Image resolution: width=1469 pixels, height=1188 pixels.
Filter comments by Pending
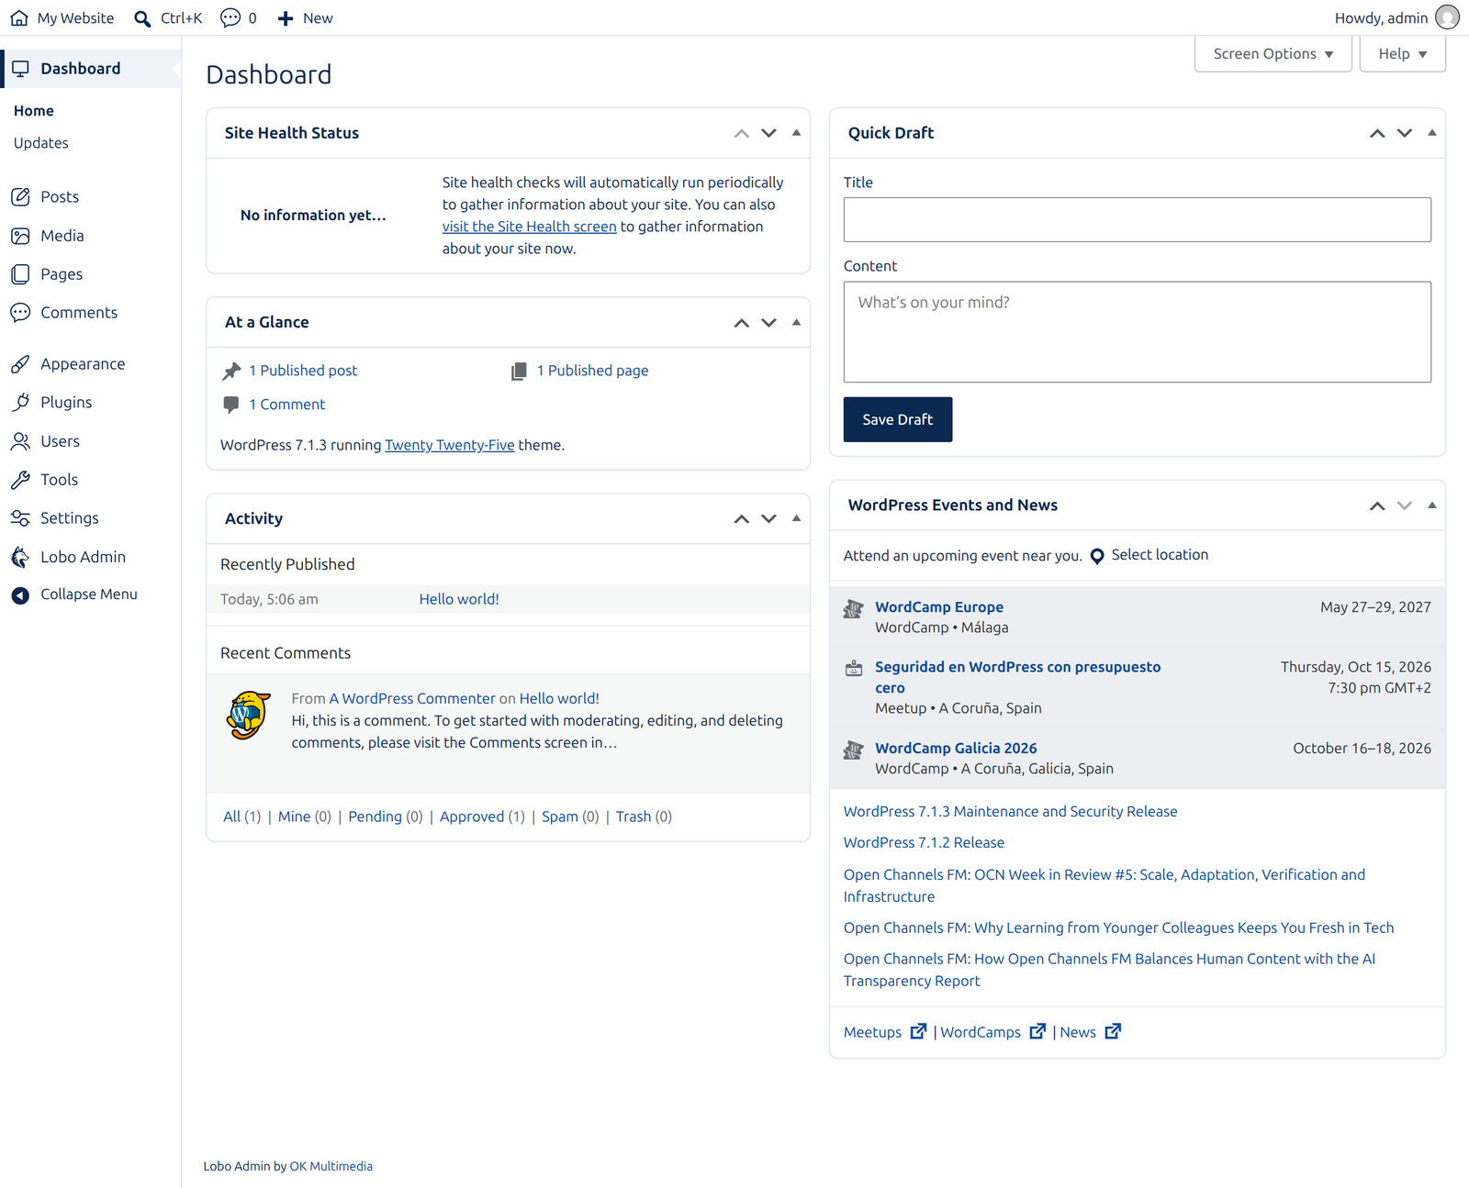point(375,816)
